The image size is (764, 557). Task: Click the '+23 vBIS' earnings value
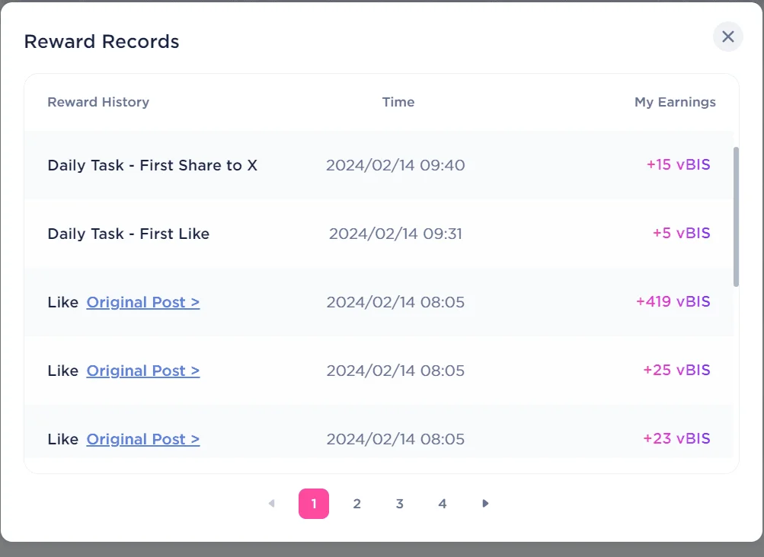[676, 439]
